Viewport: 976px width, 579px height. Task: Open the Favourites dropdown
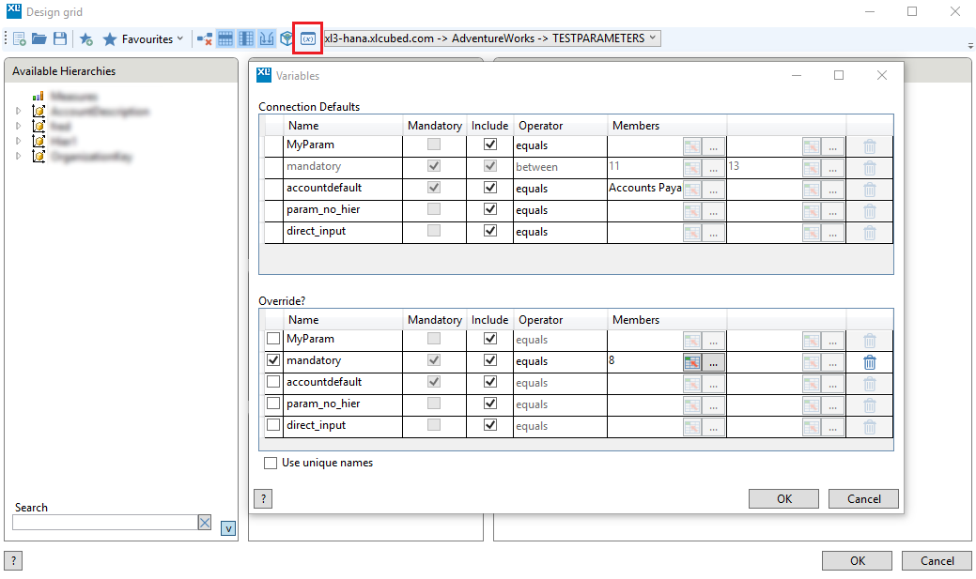[x=179, y=38]
